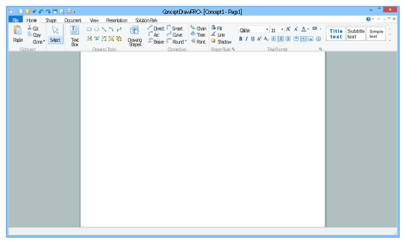Activate the Select arrow tool
Image resolution: width=405 pixels, height=243 pixels.
coord(55,34)
